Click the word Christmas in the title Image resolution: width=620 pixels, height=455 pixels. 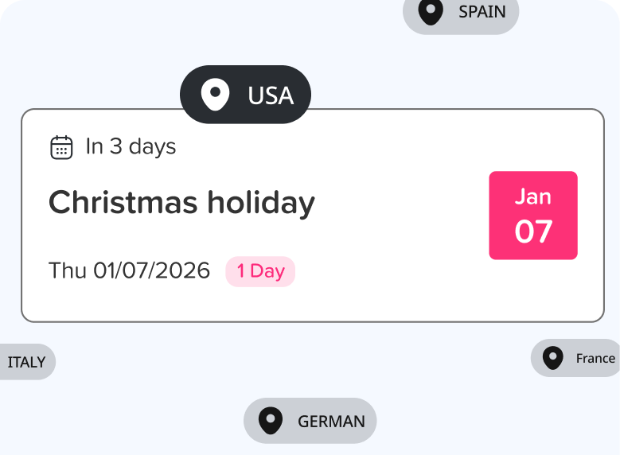pyautogui.click(x=123, y=203)
